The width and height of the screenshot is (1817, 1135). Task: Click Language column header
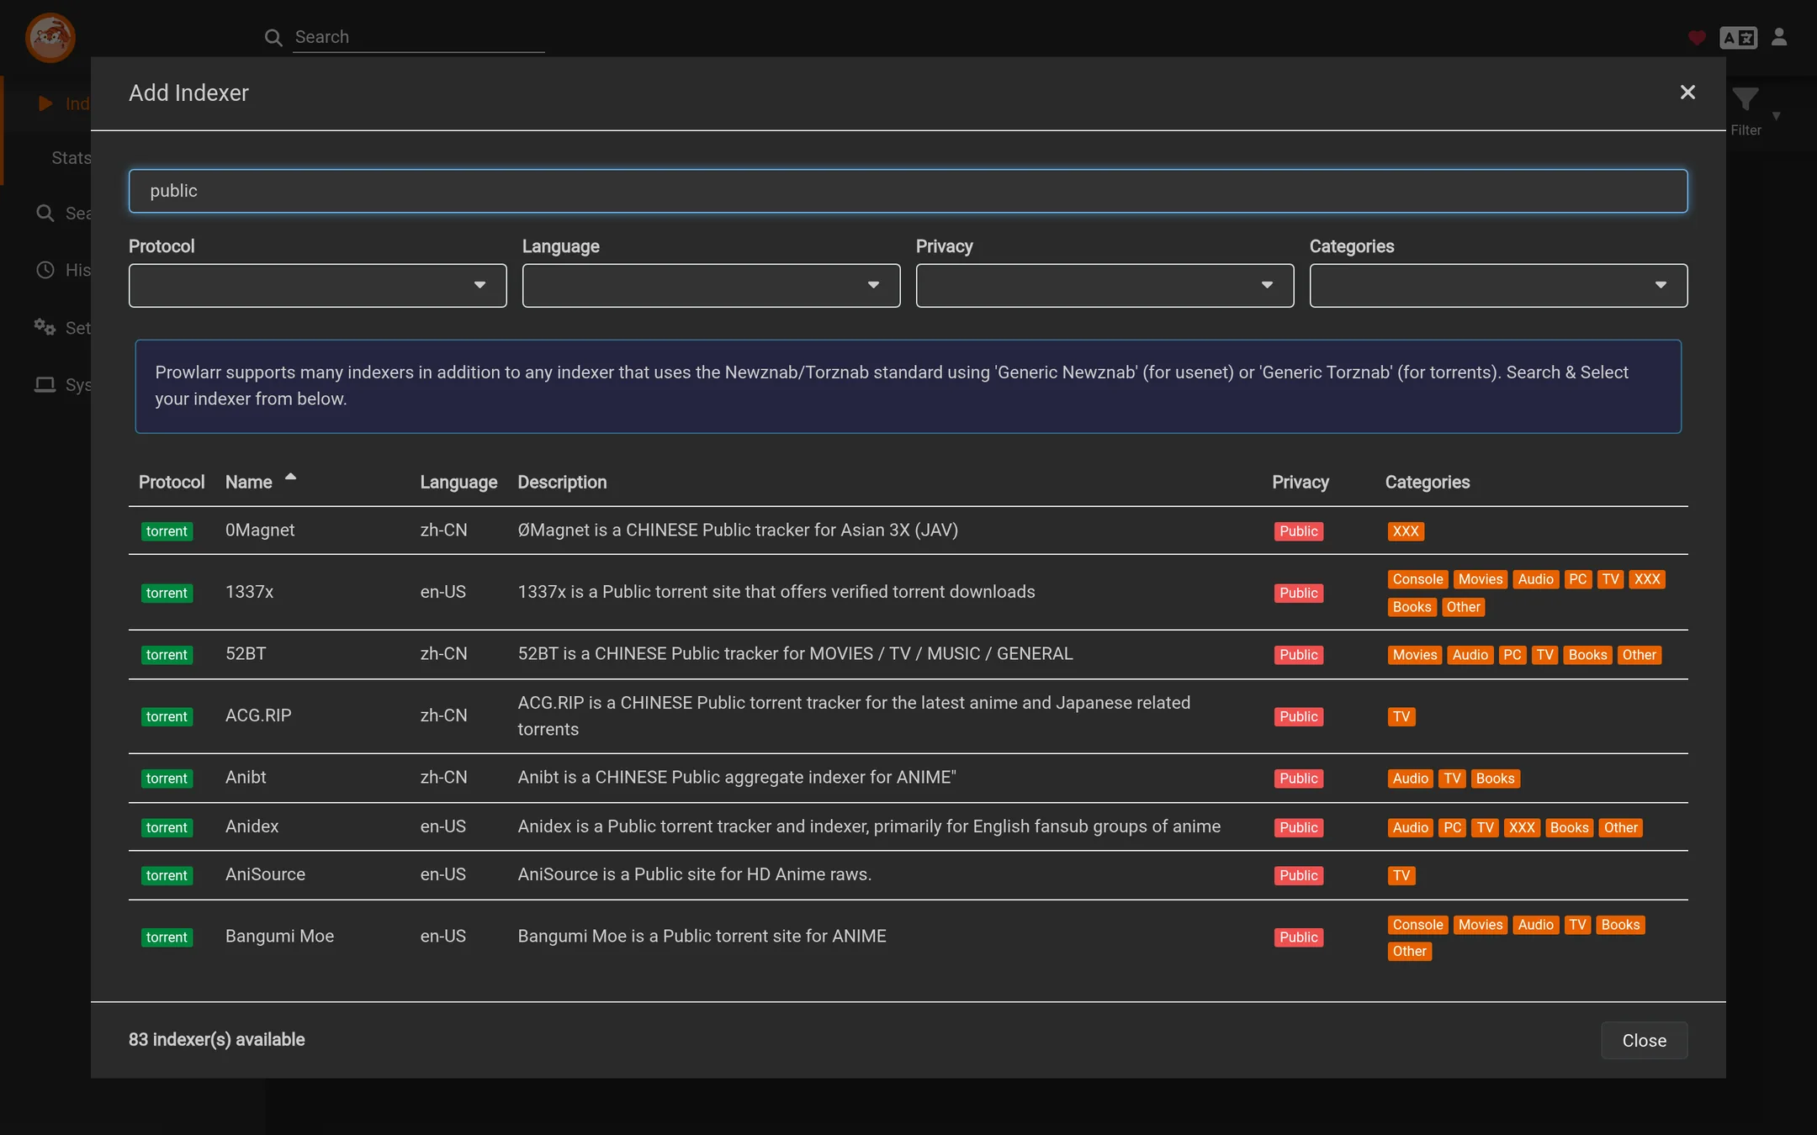pyautogui.click(x=459, y=483)
